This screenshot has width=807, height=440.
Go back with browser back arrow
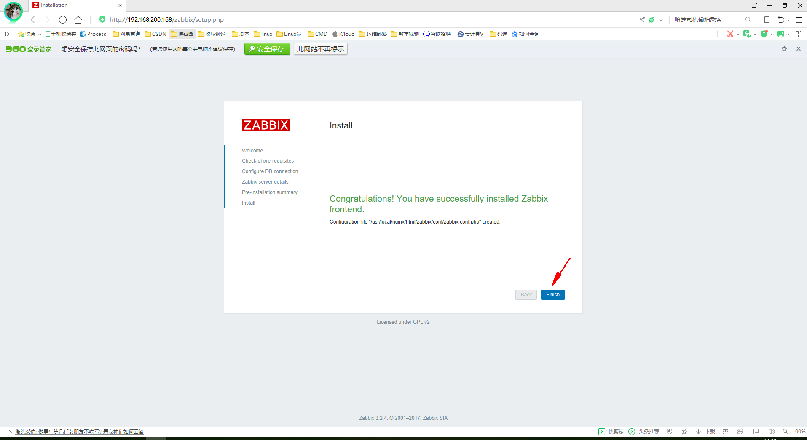33,20
